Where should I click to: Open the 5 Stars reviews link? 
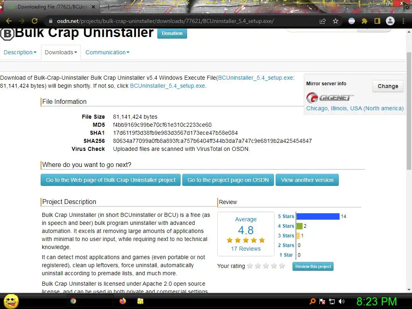(x=286, y=216)
